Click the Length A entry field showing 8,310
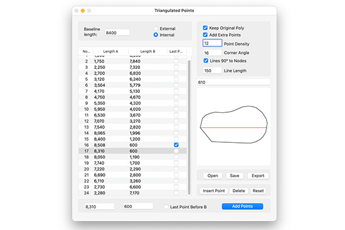The width and height of the screenshot is (345, 230). pyautogui.click(x=99, y=207)
